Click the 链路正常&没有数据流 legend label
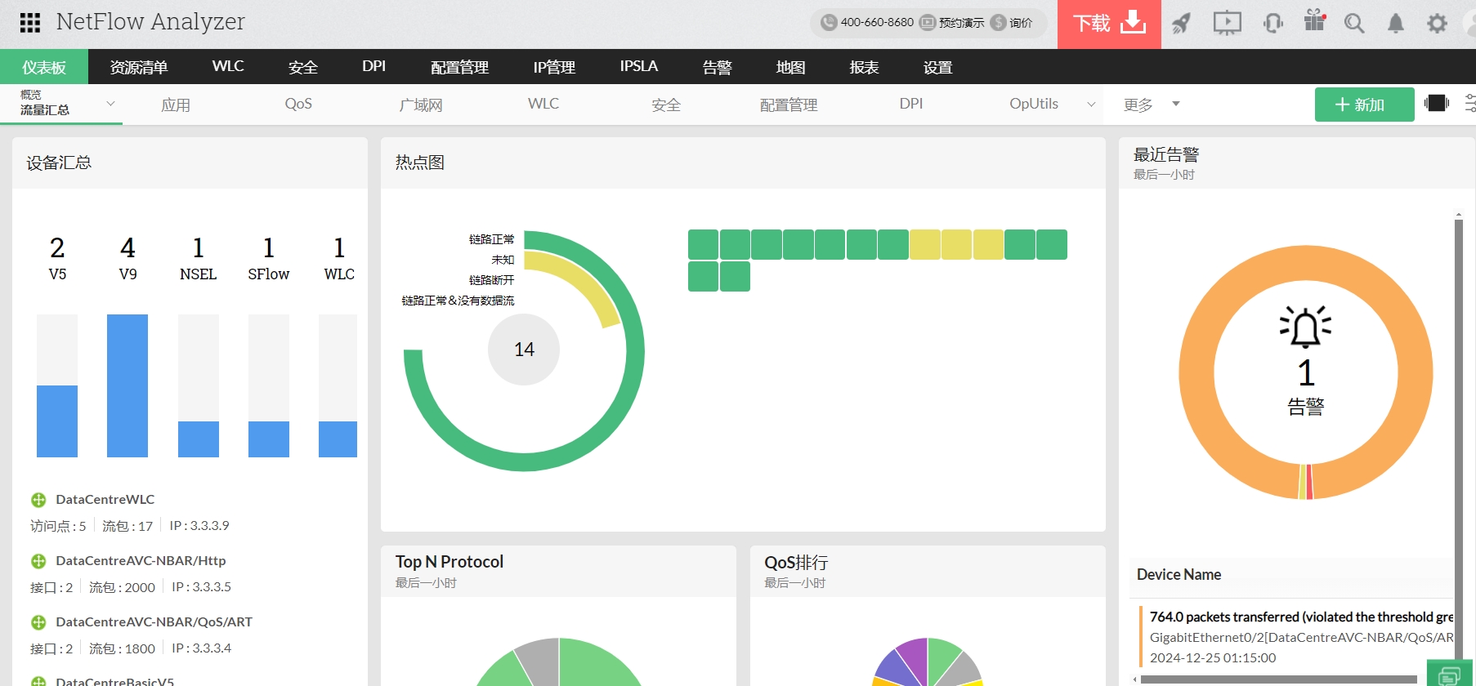Image resolution: width=1476 pixels, height=686 pixels. point(458,301)
